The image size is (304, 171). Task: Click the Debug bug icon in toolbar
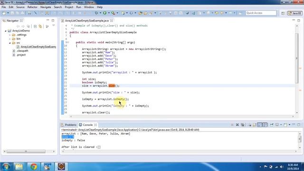coord(96,13)
